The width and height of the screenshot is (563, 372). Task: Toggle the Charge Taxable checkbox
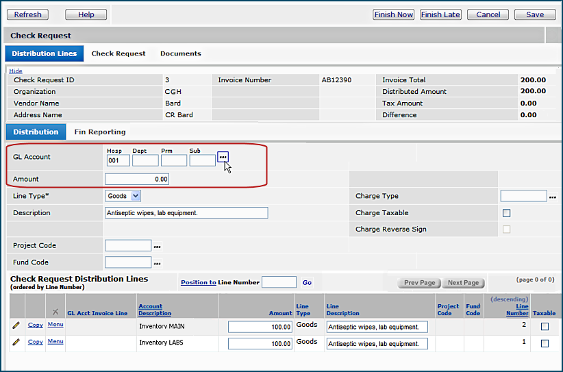506,213
